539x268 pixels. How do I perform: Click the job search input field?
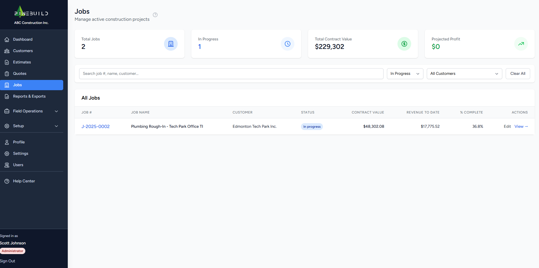point(231,73)
